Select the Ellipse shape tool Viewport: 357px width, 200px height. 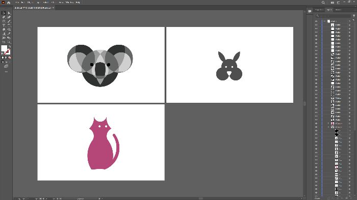[x=4, y=21]
